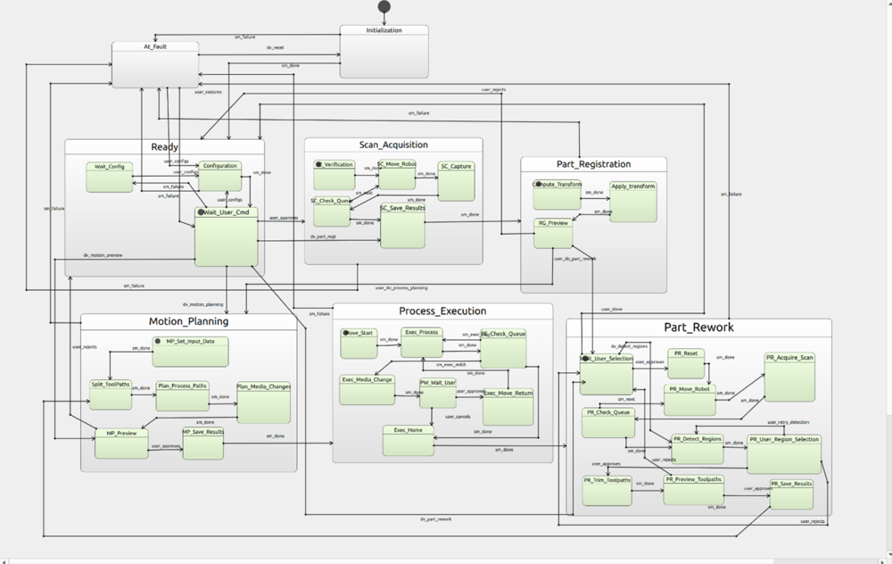
Task: Select the PW_Wait_User state
Action: pos(437,393)
